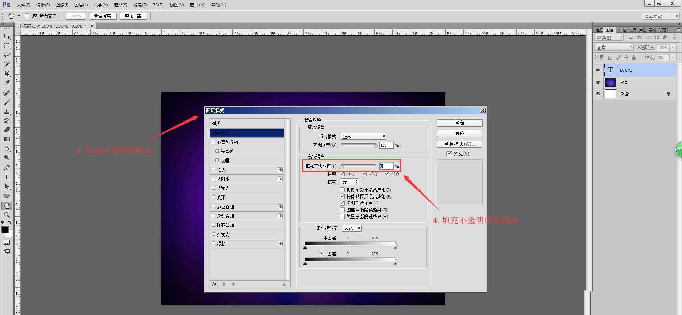Click the foreground color swatch

click(5, 230)
